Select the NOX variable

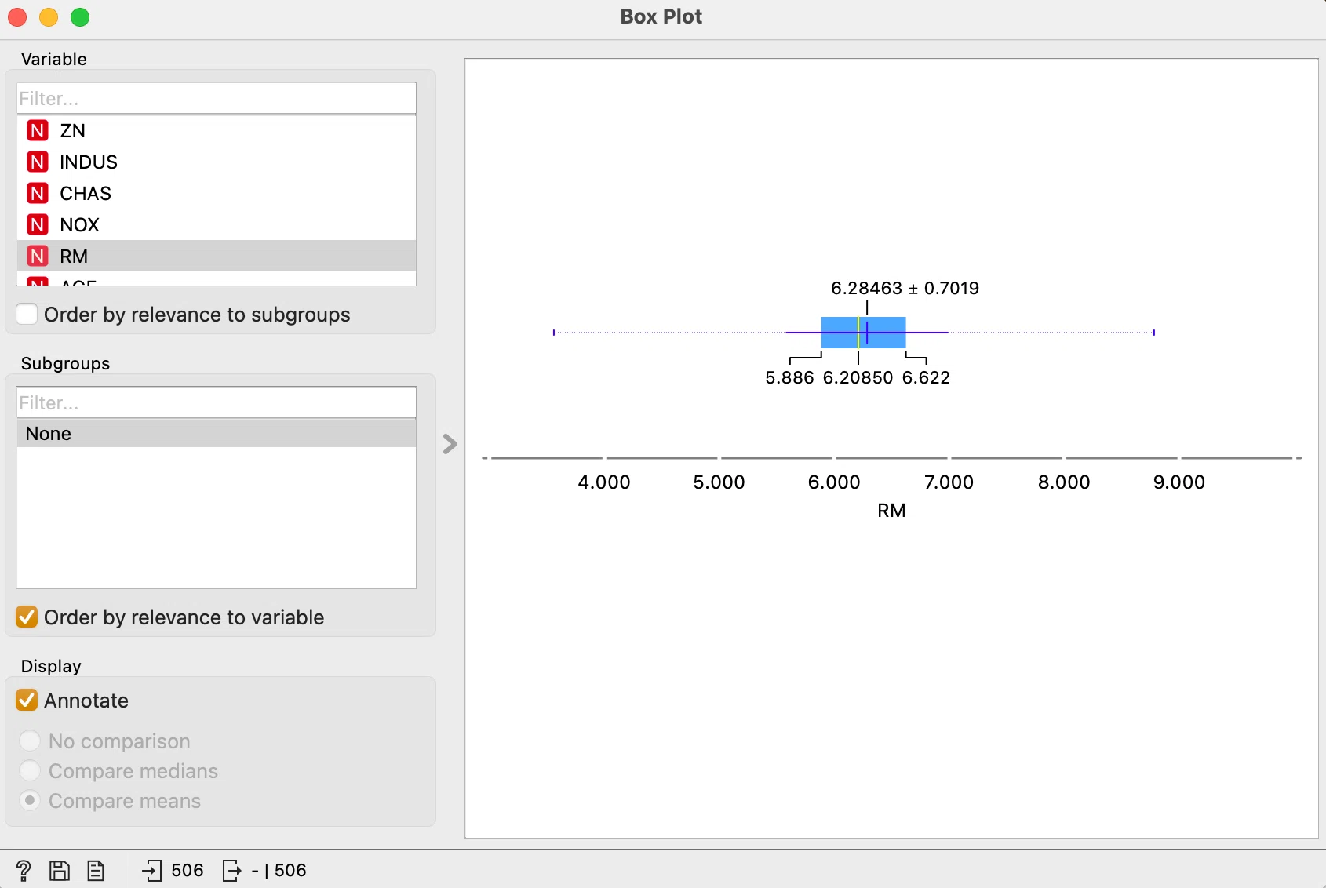pos(216,224)
